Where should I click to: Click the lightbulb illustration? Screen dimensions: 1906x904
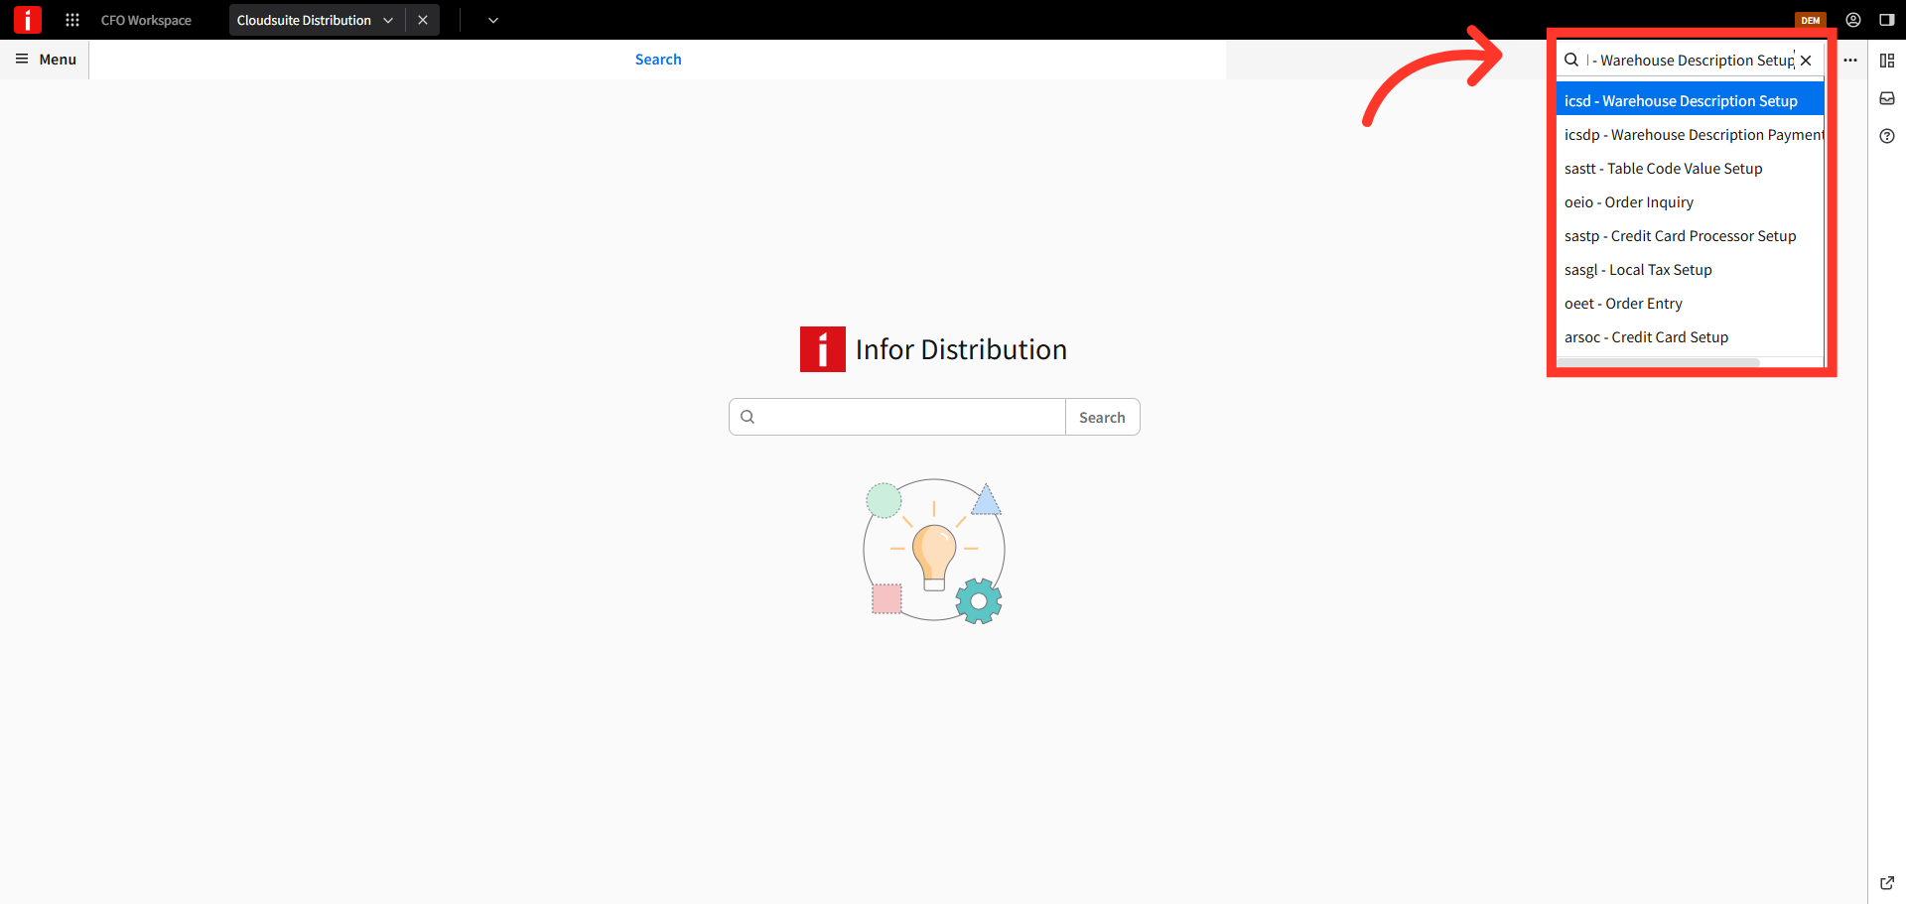(934, 552)
